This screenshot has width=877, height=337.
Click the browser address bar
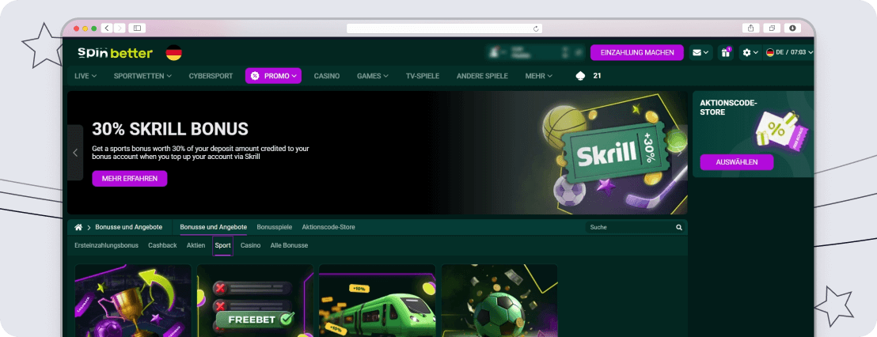444,28
